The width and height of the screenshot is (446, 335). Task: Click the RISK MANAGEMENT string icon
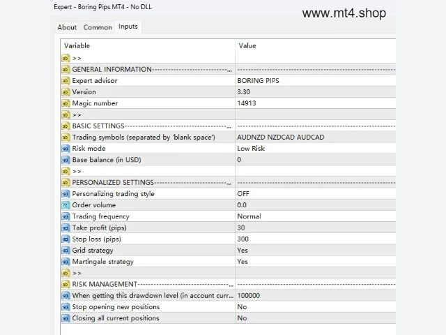pyautogui.click(x=66, y=284)
